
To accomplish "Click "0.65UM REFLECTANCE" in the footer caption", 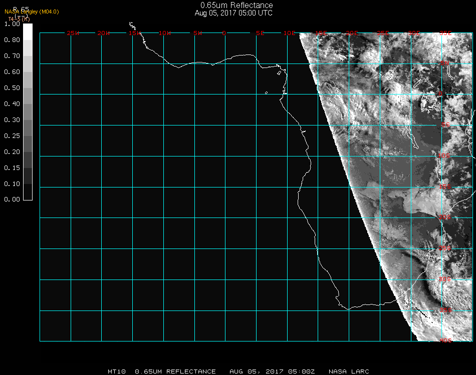I will pos(175,371).
